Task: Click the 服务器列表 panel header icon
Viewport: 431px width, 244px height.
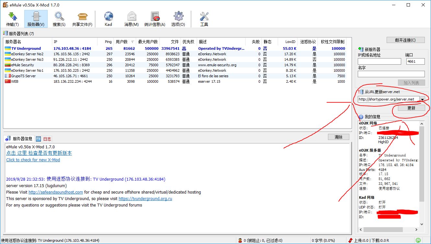Action: point(6,33)
